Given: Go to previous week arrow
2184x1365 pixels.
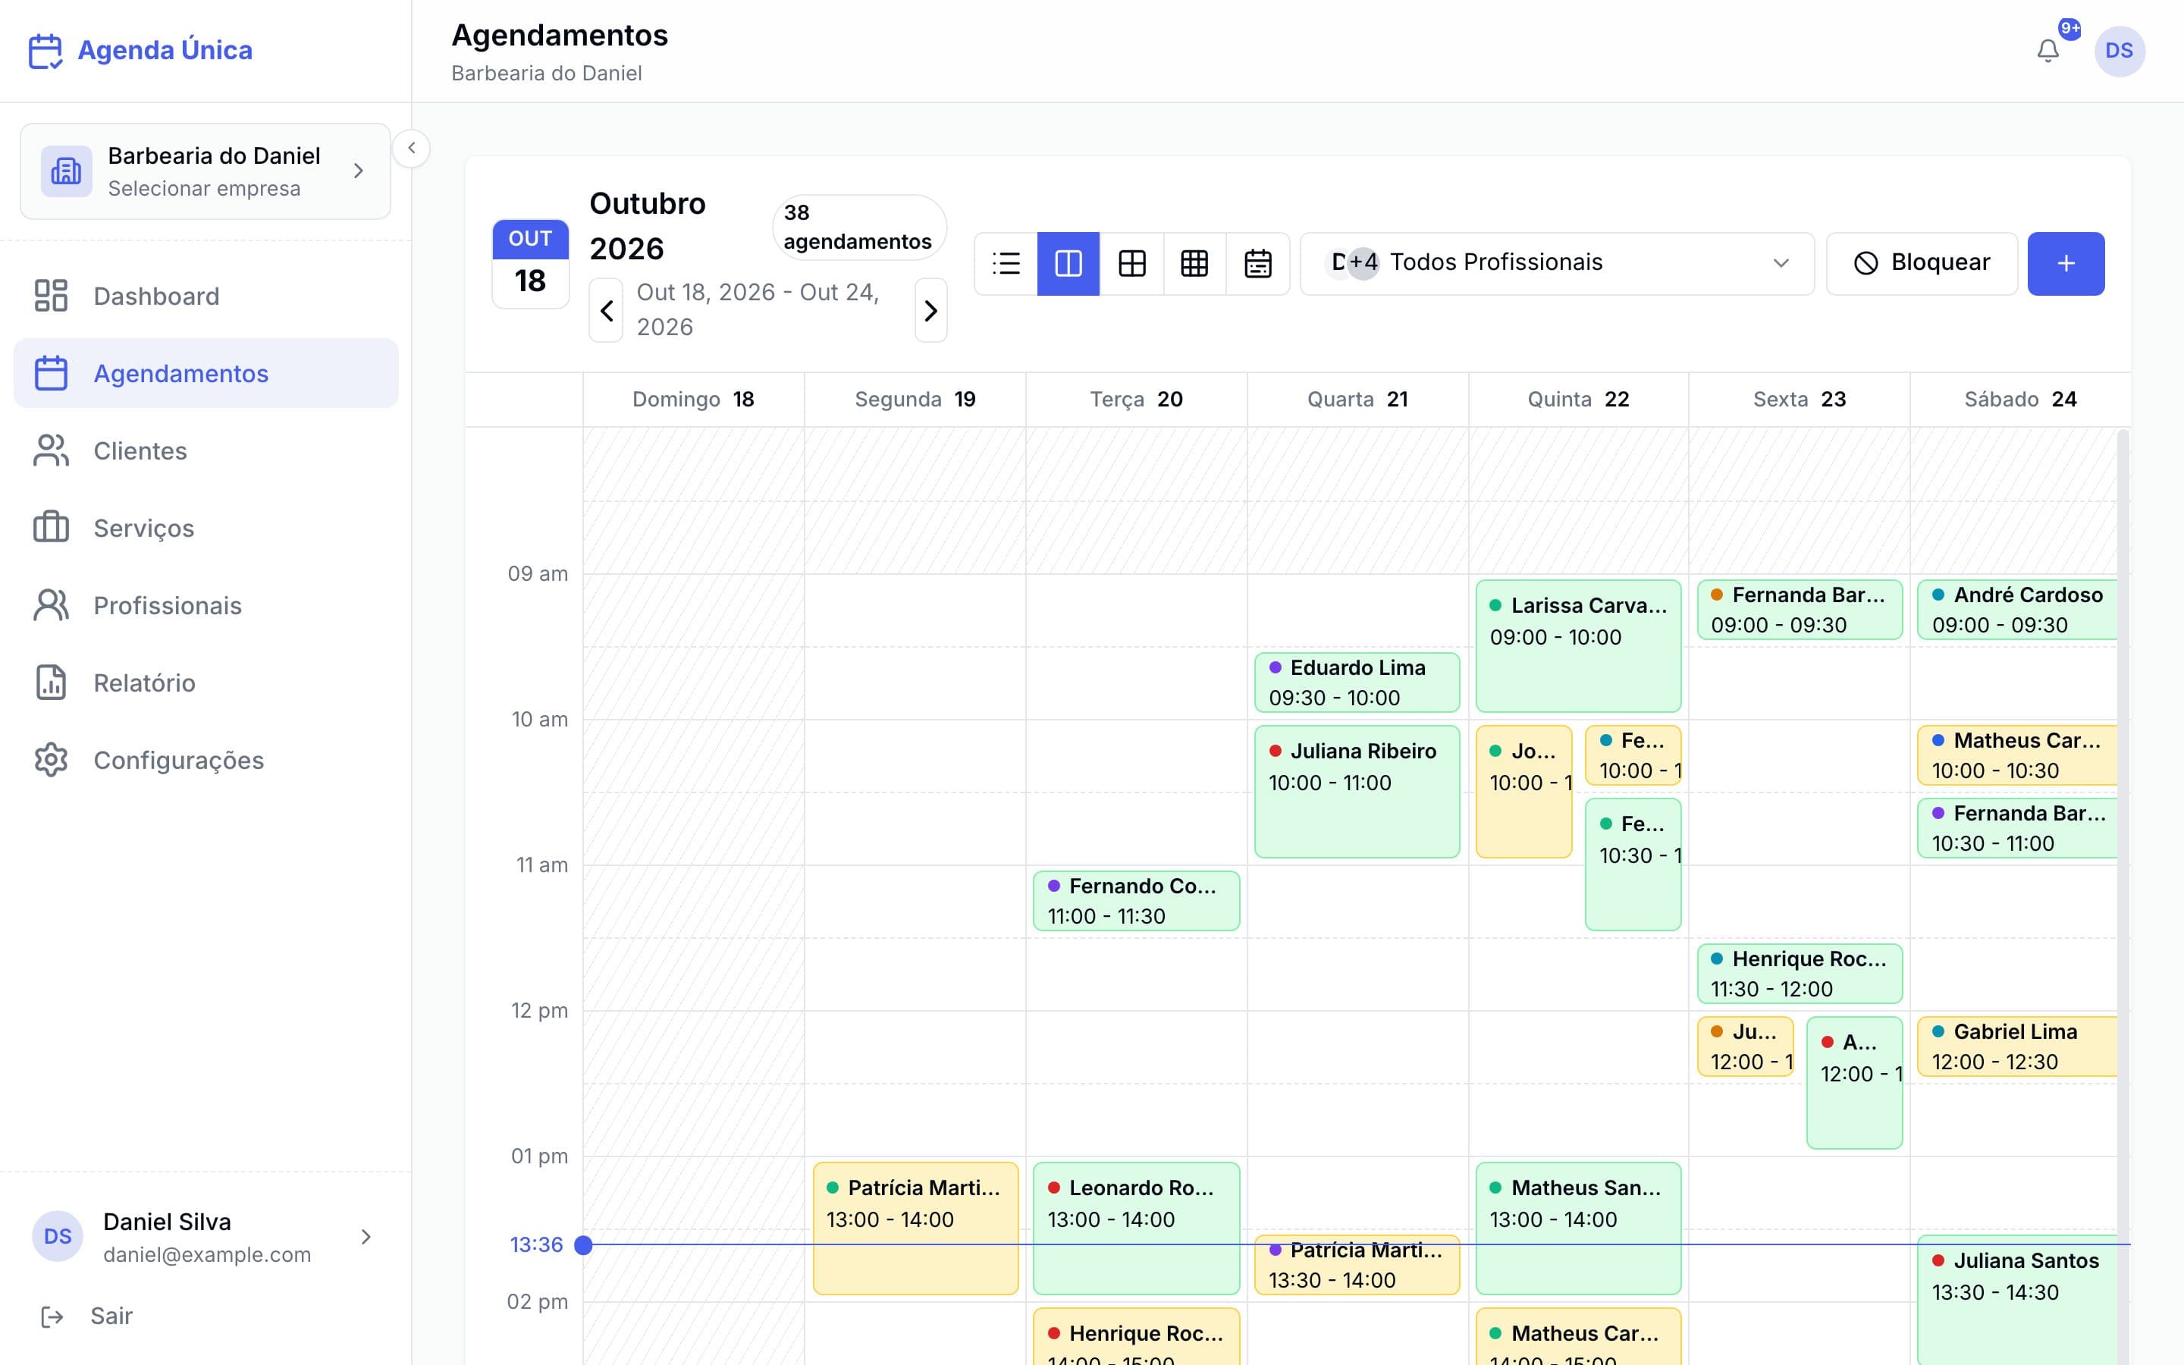Looking at the screenshot, I should 607,311.
